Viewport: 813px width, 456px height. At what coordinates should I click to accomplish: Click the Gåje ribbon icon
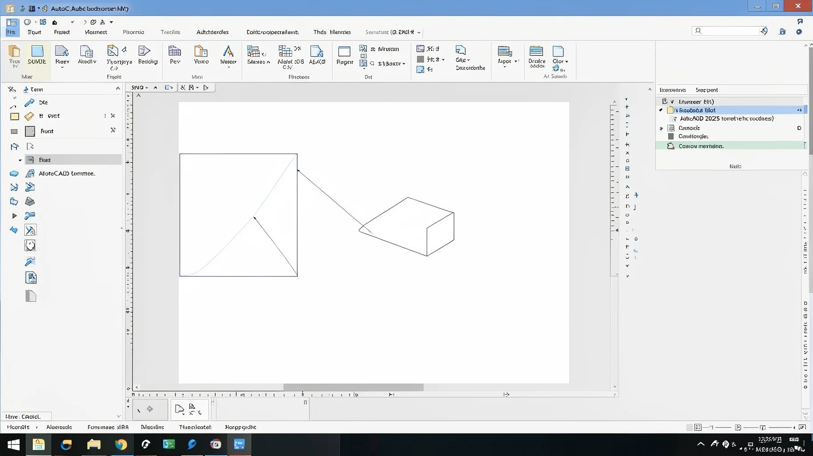pos(460,49)
